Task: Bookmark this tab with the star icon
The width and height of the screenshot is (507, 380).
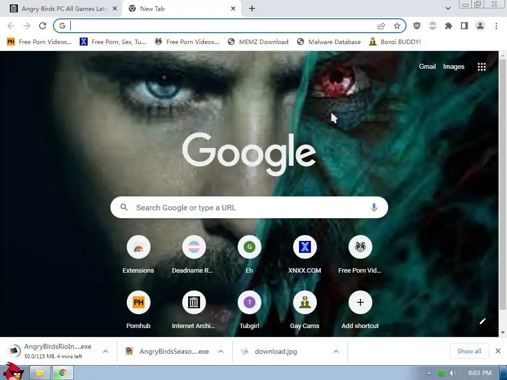Action: click(x=397, y=26)
